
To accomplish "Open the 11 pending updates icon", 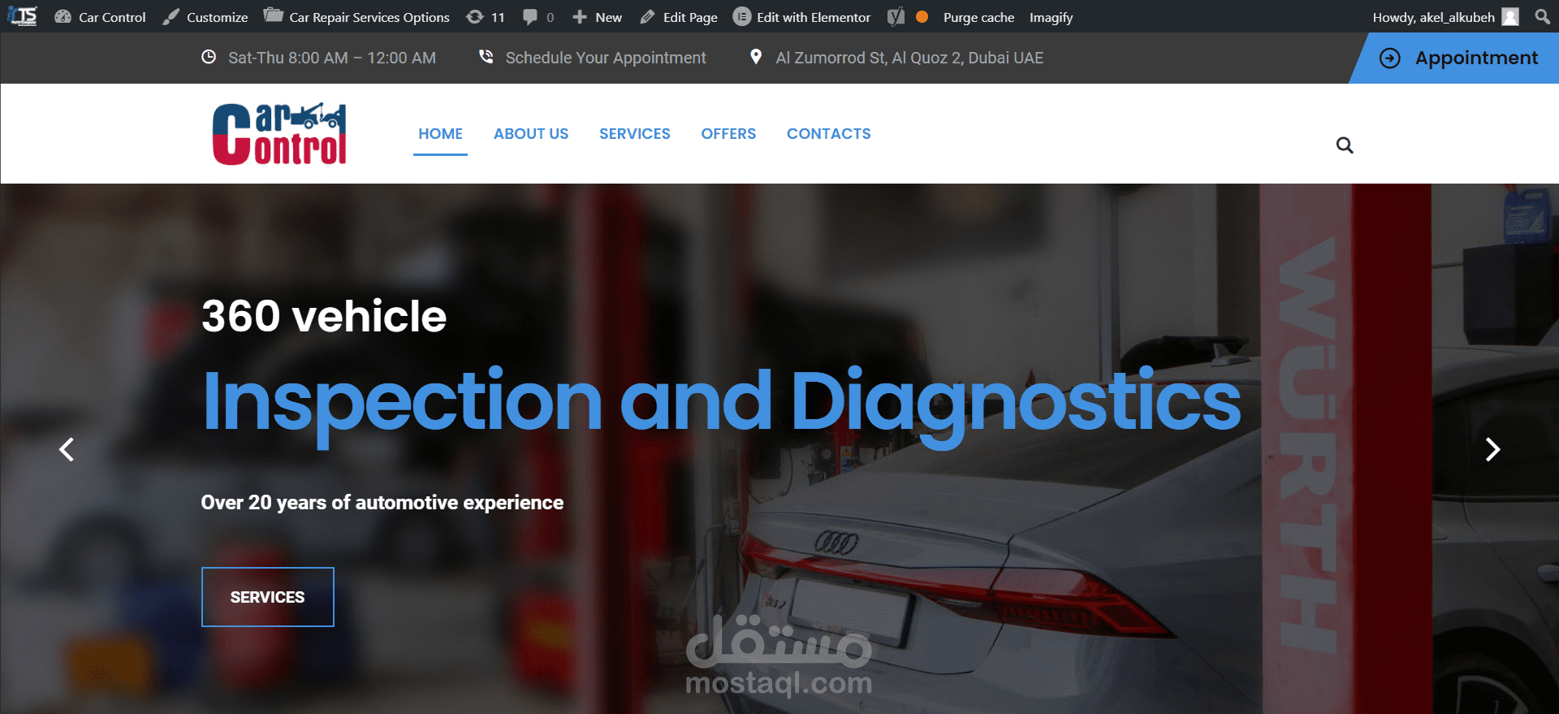I will click(475, 17).
